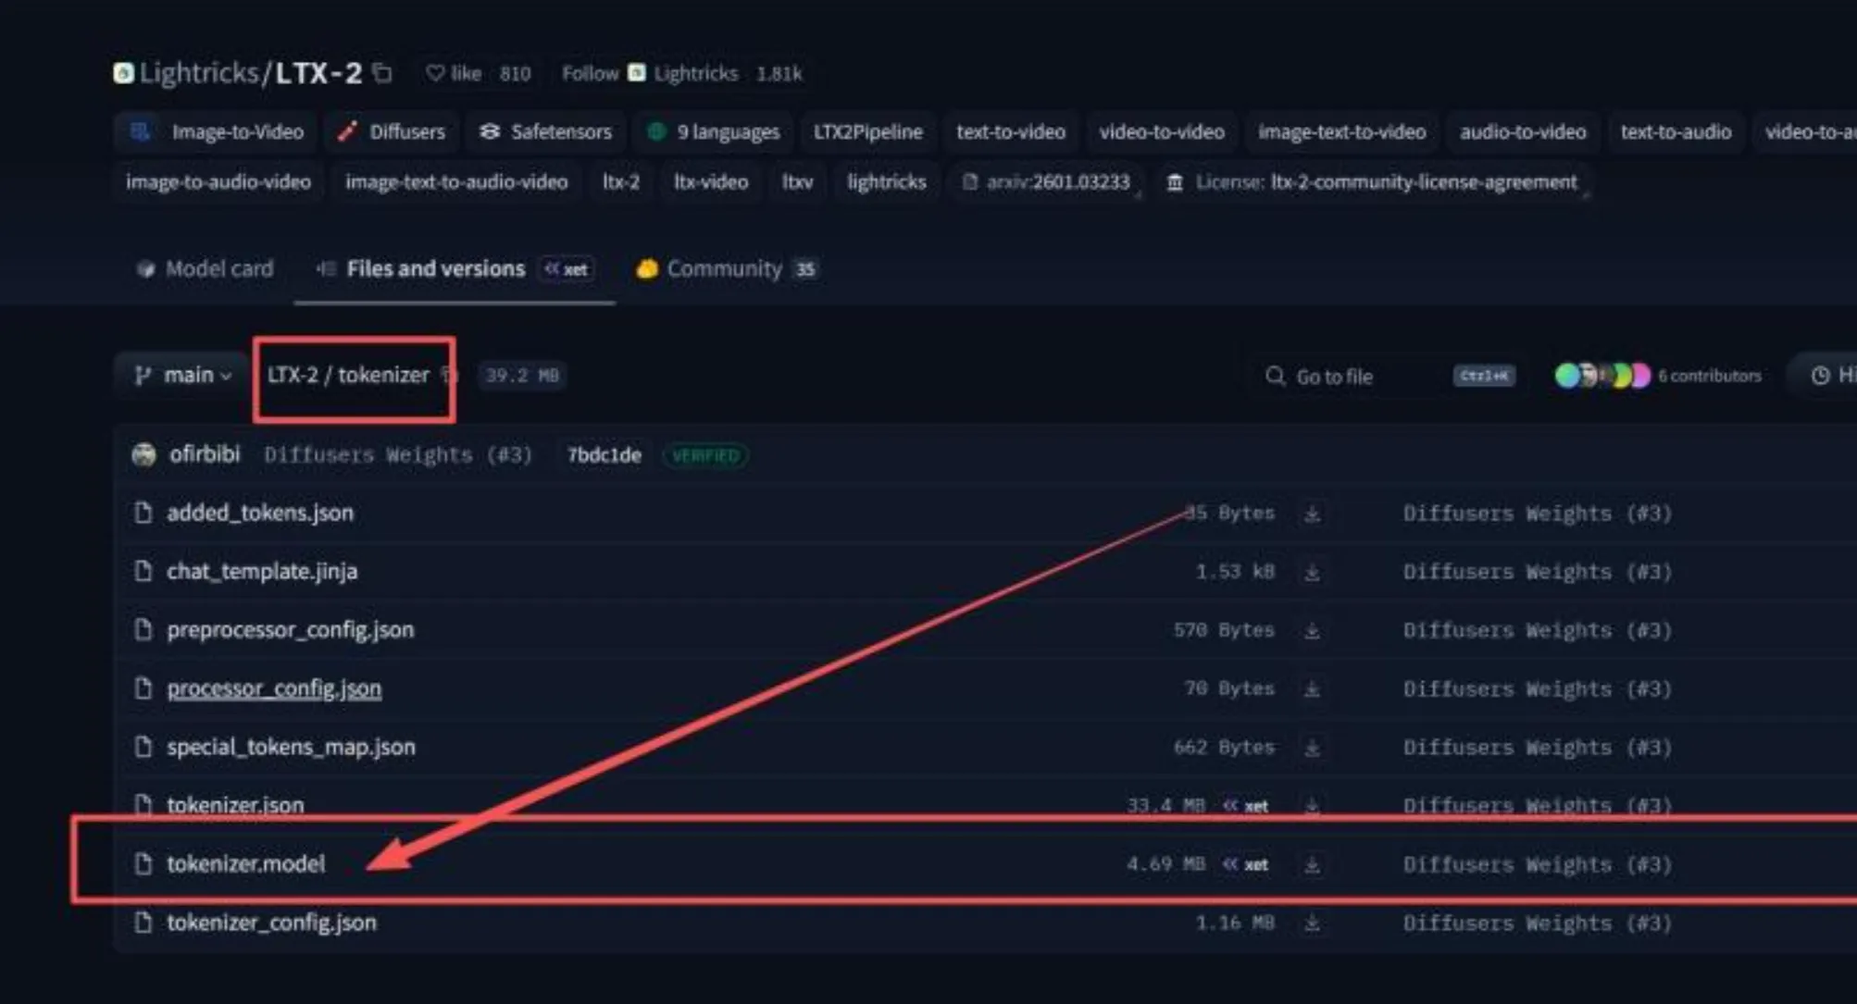The image size is (1857, 1004).
Task: Click the file icon beside tokenizer_config.json
Action: (143, 923)
